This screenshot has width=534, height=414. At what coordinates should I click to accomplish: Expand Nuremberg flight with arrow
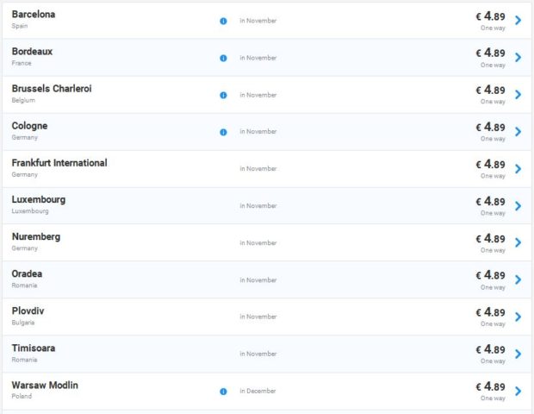tap(518, 243)
